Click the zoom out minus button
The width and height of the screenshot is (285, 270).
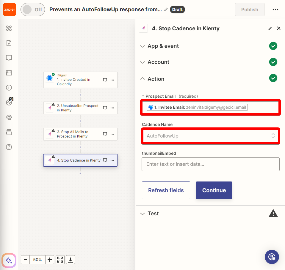(x=25, y=260)
